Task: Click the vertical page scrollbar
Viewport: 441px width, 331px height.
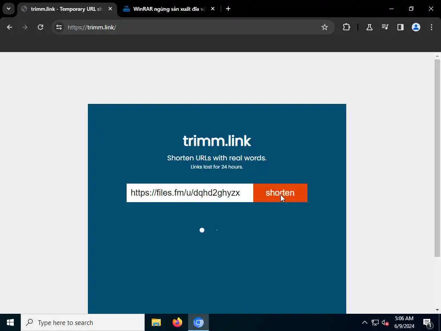Action: (437, 158)
